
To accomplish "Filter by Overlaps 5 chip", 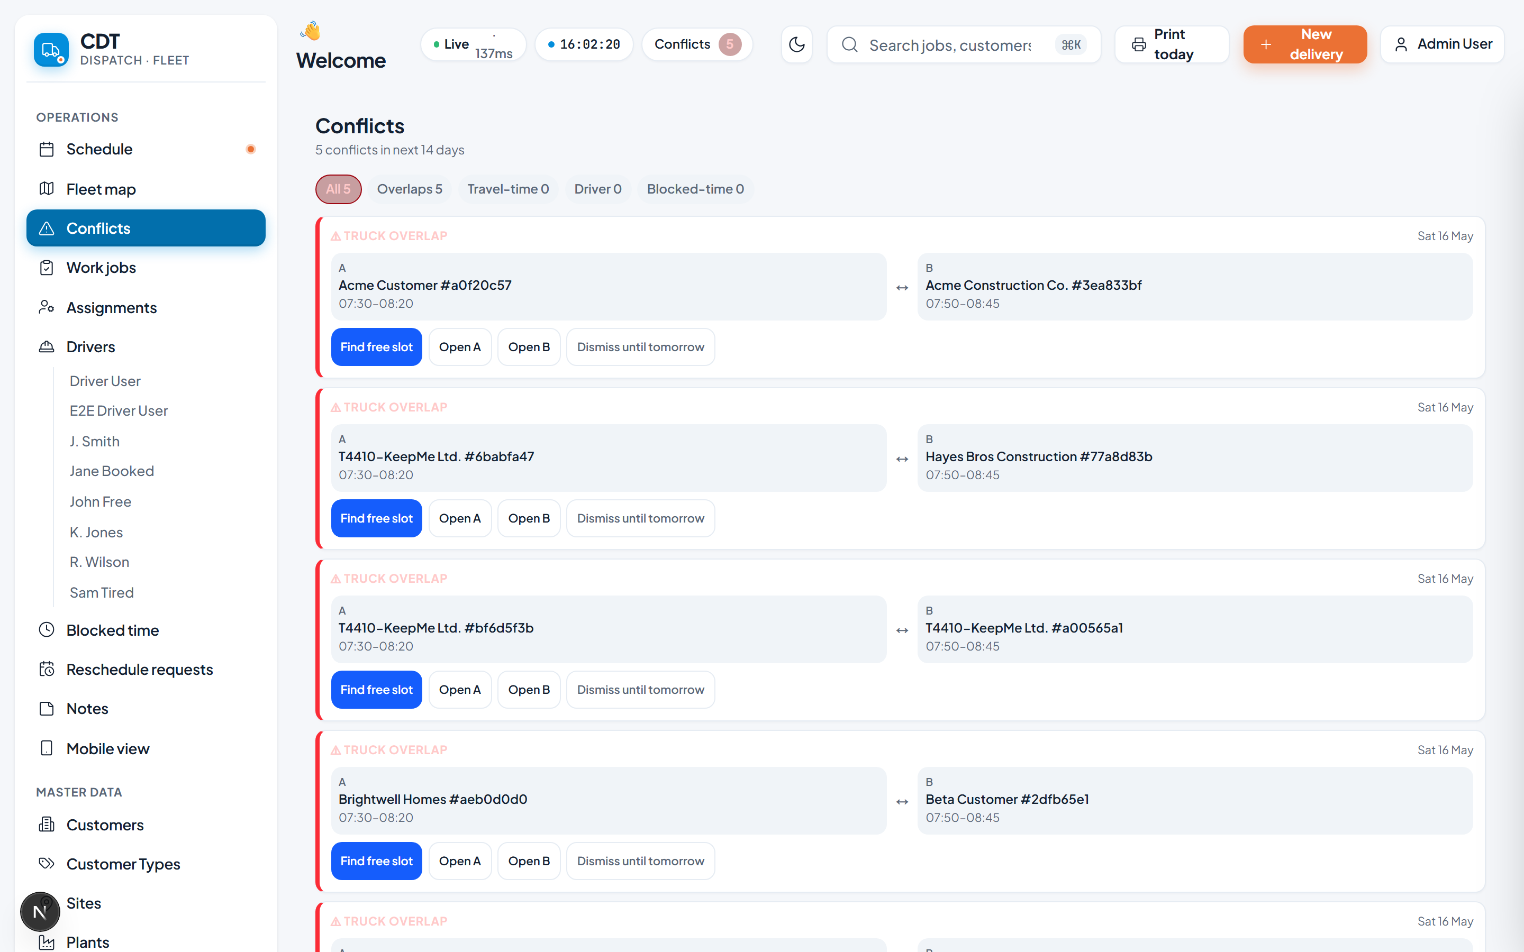I will tap(410, 189).
